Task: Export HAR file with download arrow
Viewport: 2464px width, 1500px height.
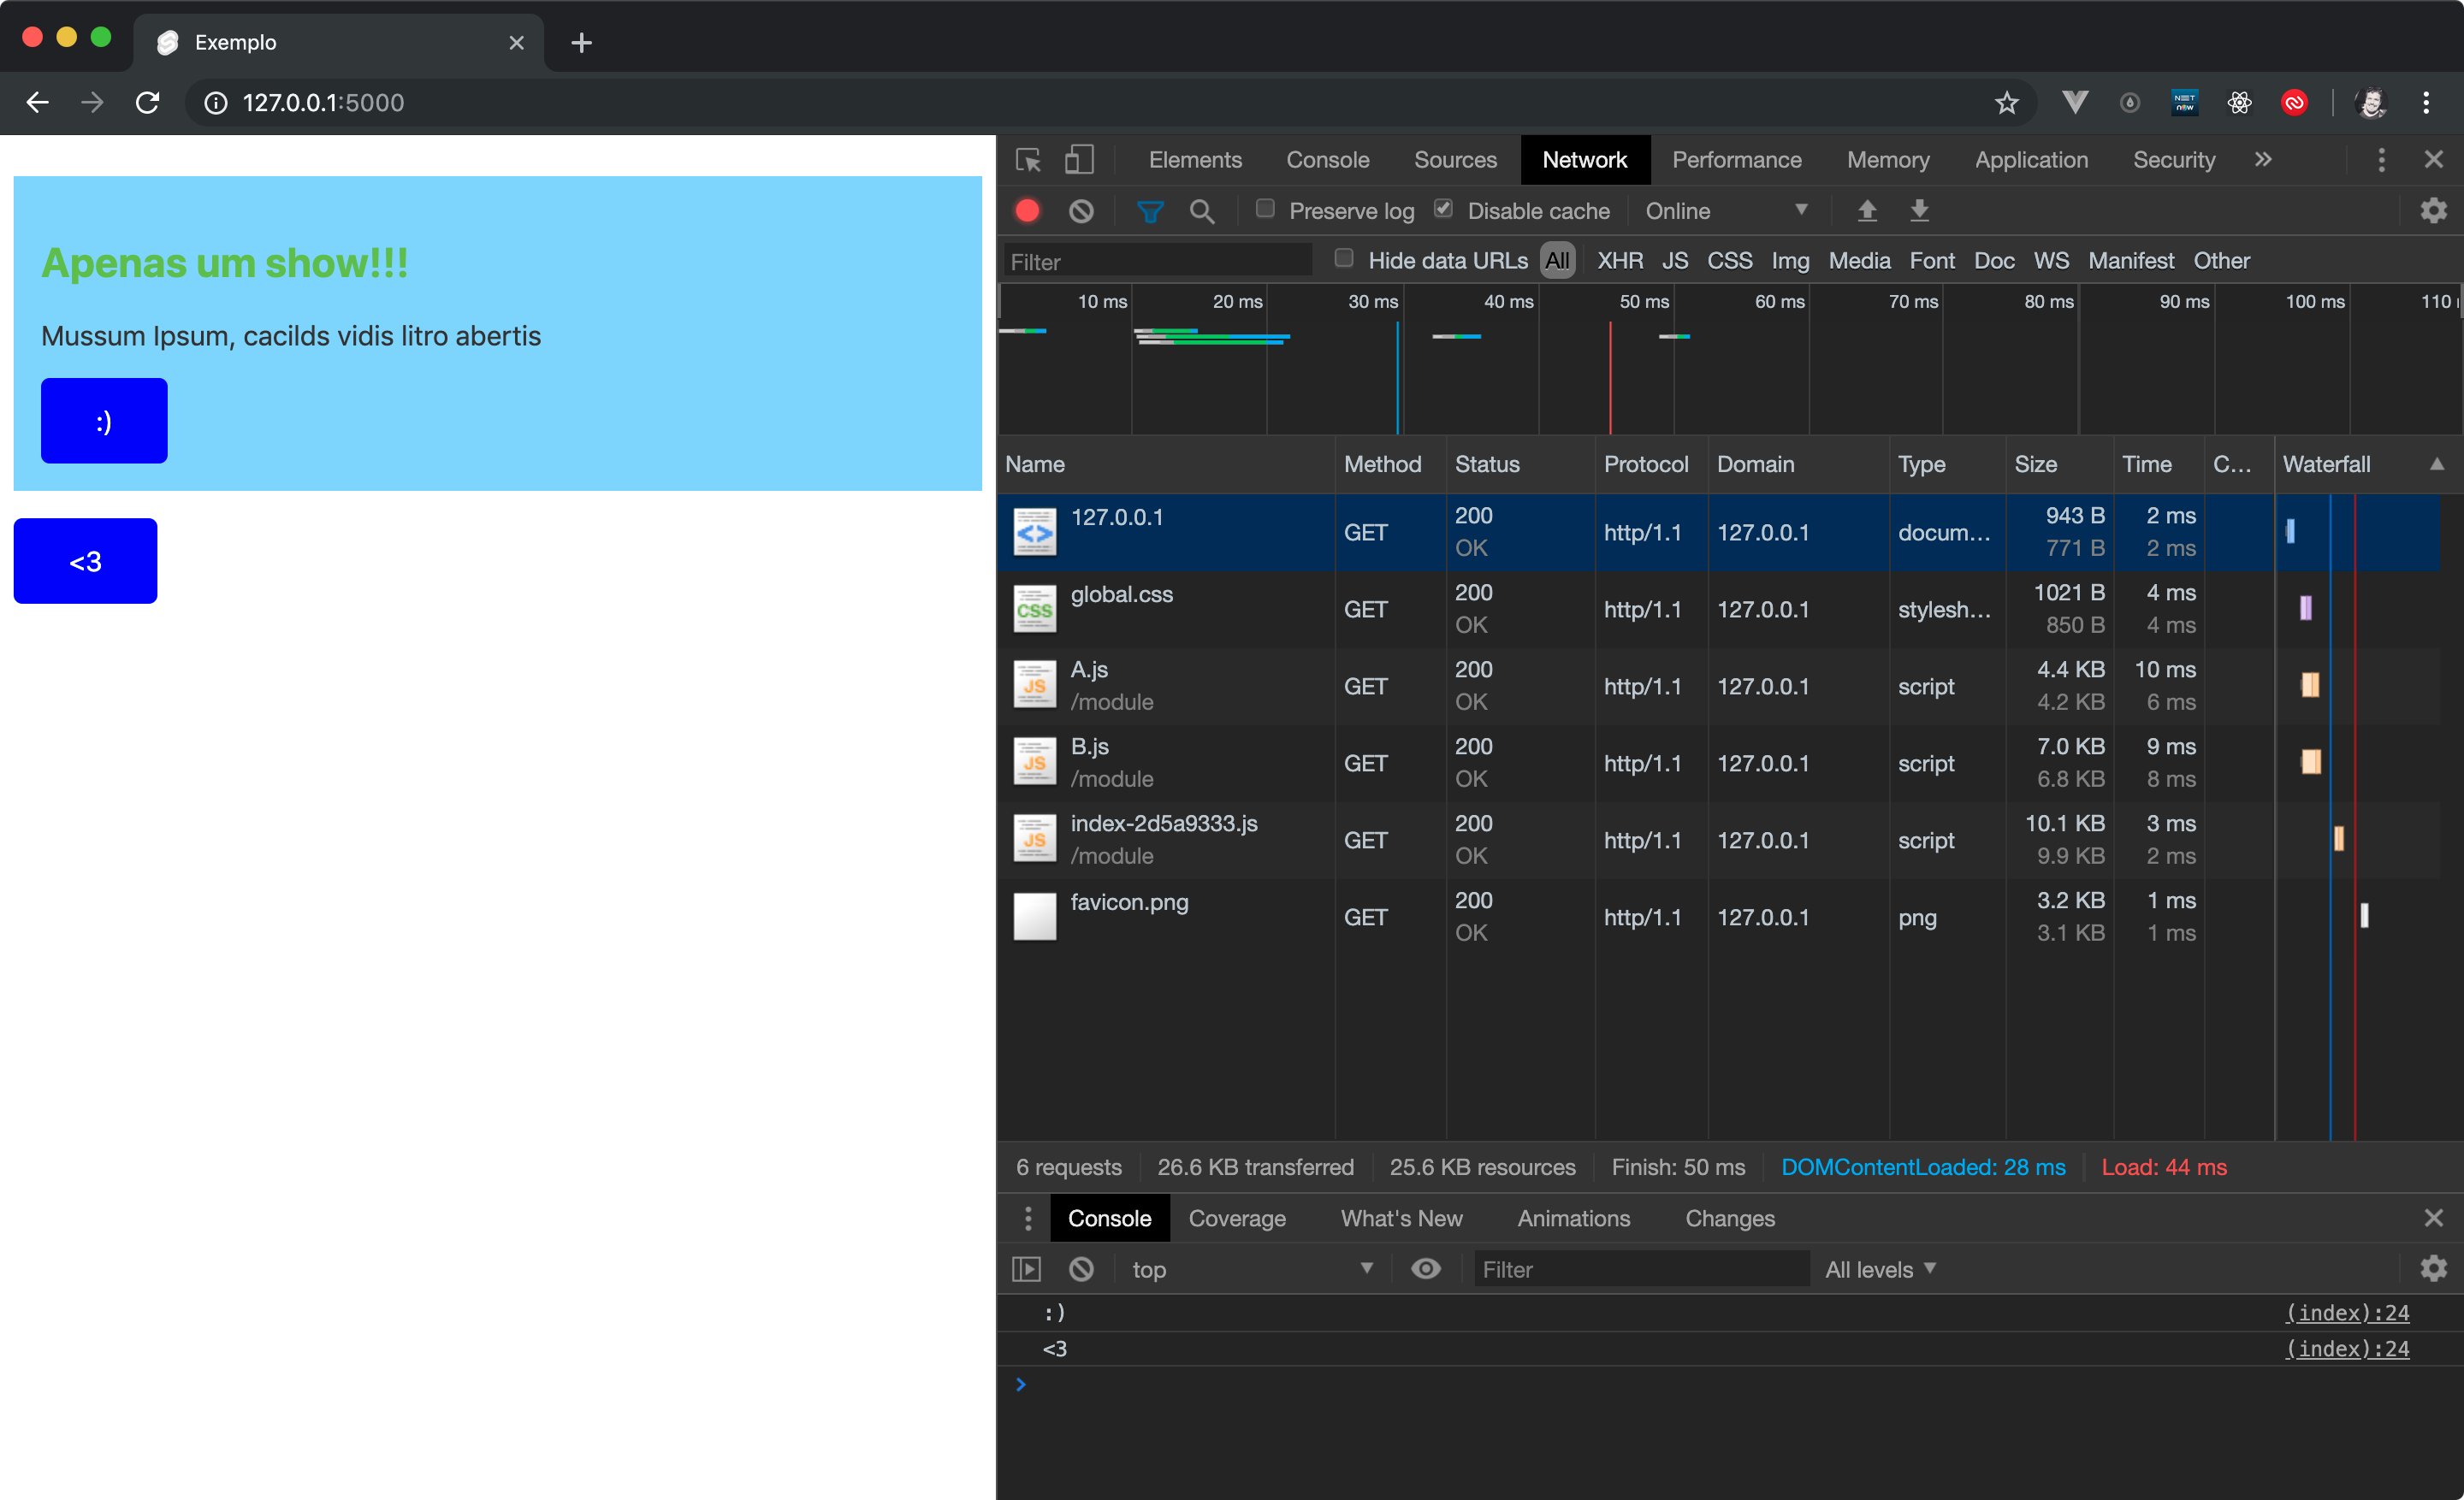Action: click(1919, 211)
